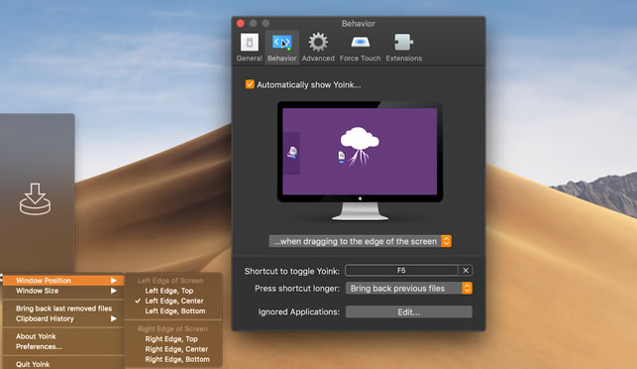Open the Bring back previous files dropdown
This screenshot has height=369, width=637.
click(409, 289)
